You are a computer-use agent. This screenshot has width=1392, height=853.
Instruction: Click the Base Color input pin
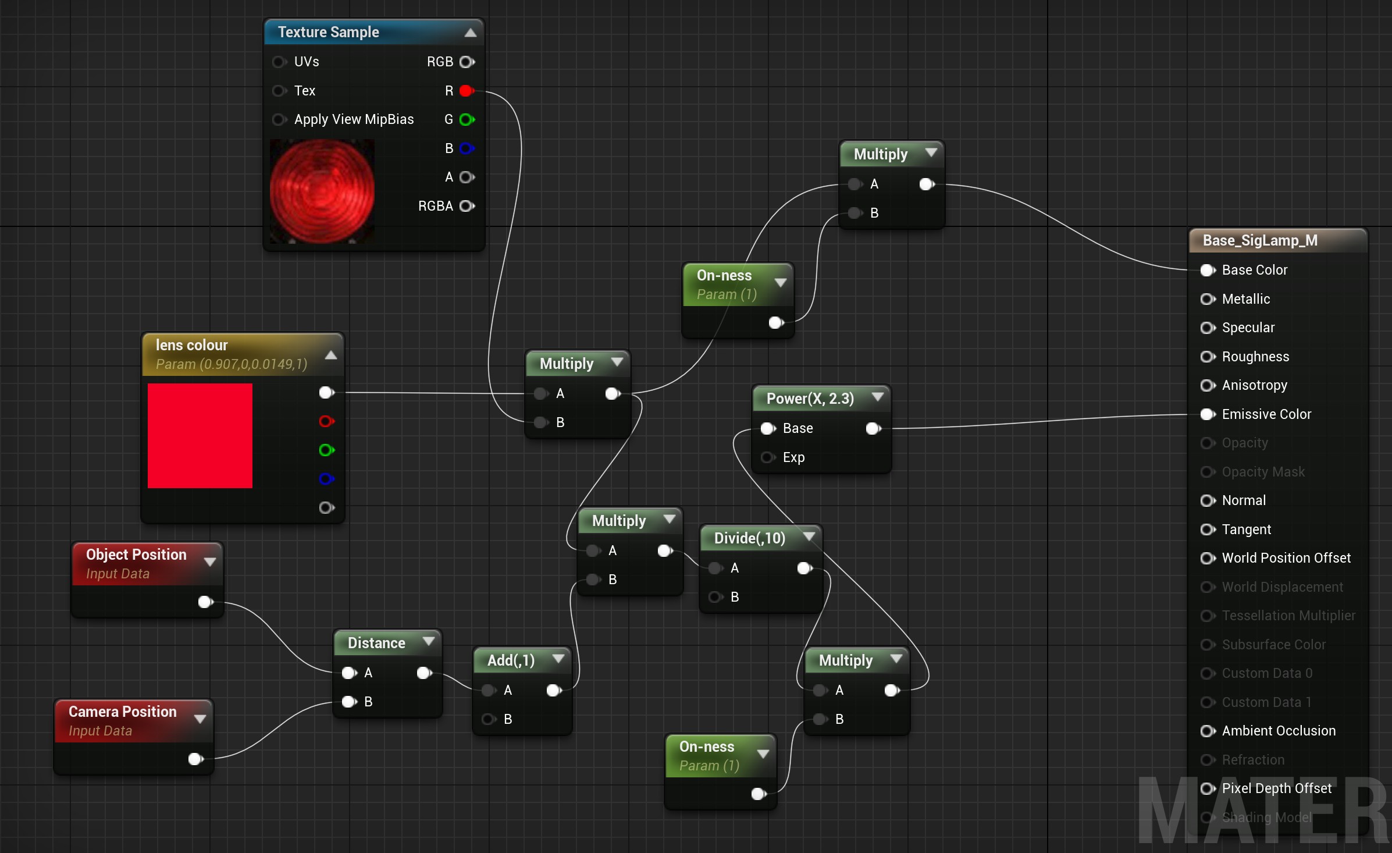pyautogui.click(x=1207, y=270)
